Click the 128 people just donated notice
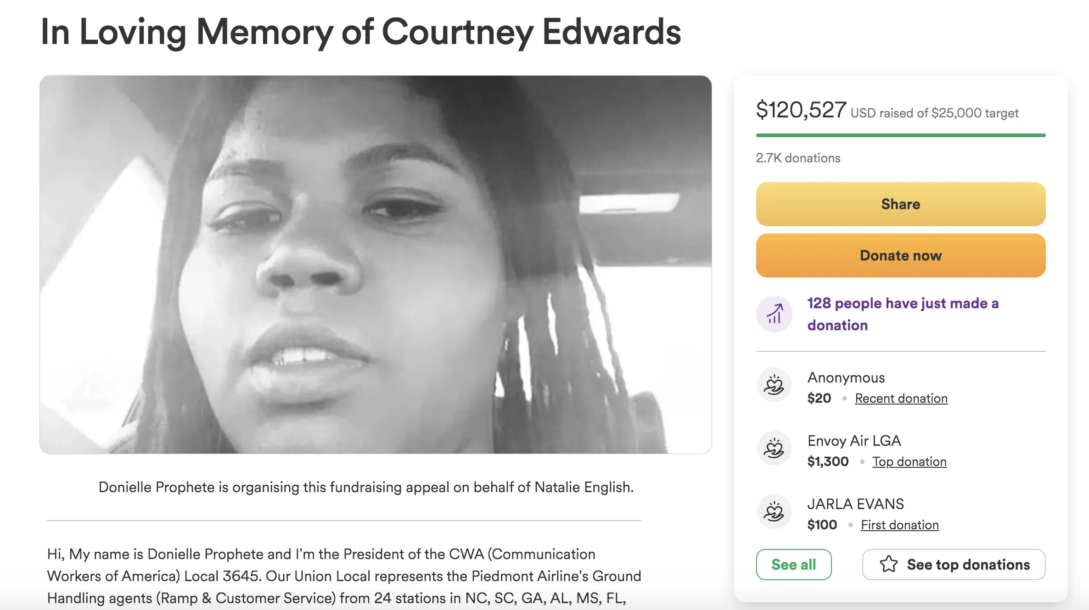This screenshot has height=610, width=1089. (x=903, y=314)
